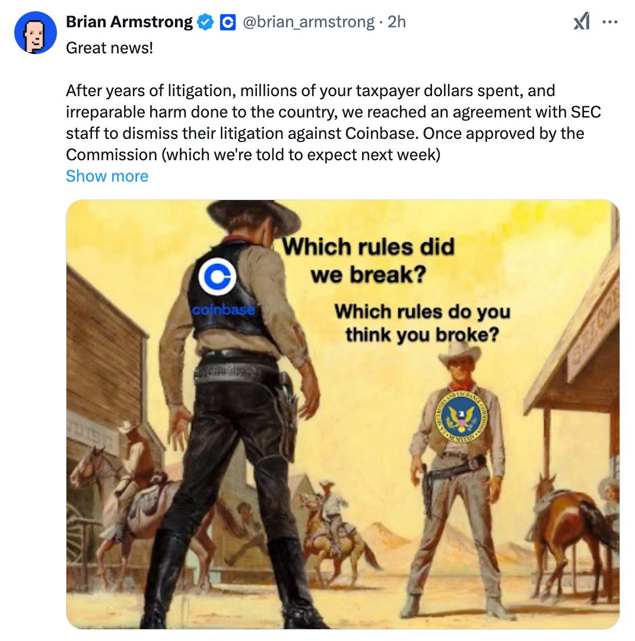Click the blue coinbase wordmark in meme
This screenshot has height=641, width=635.
pyautogui.click(x=224, y=310)
